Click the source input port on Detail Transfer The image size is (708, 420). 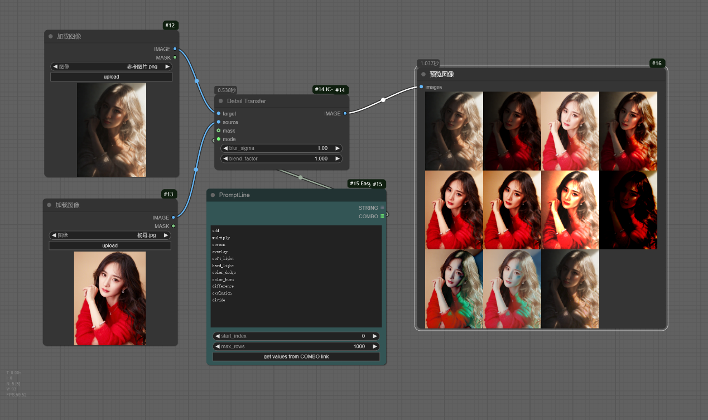click(219, 122)
